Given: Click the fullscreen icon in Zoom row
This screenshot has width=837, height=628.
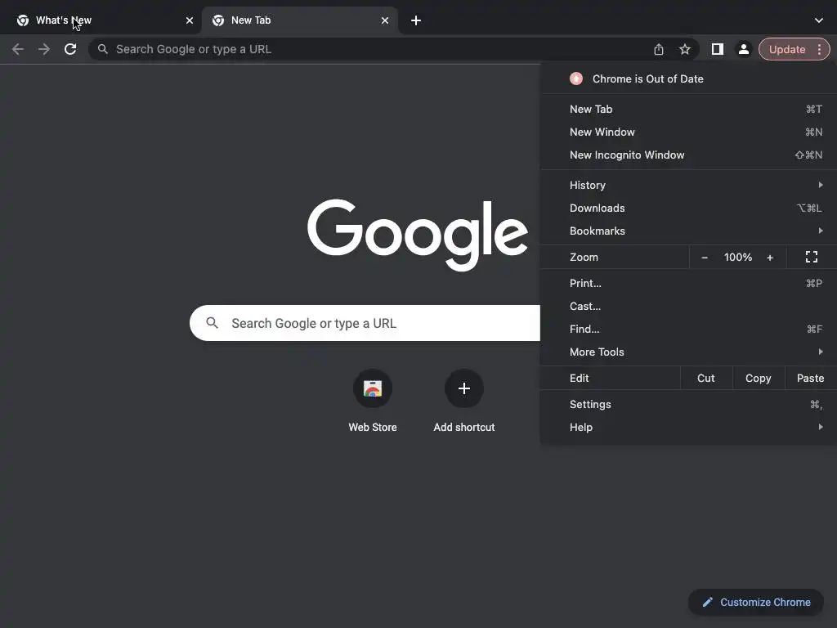Looking at the screenshot, I should 812,258.
